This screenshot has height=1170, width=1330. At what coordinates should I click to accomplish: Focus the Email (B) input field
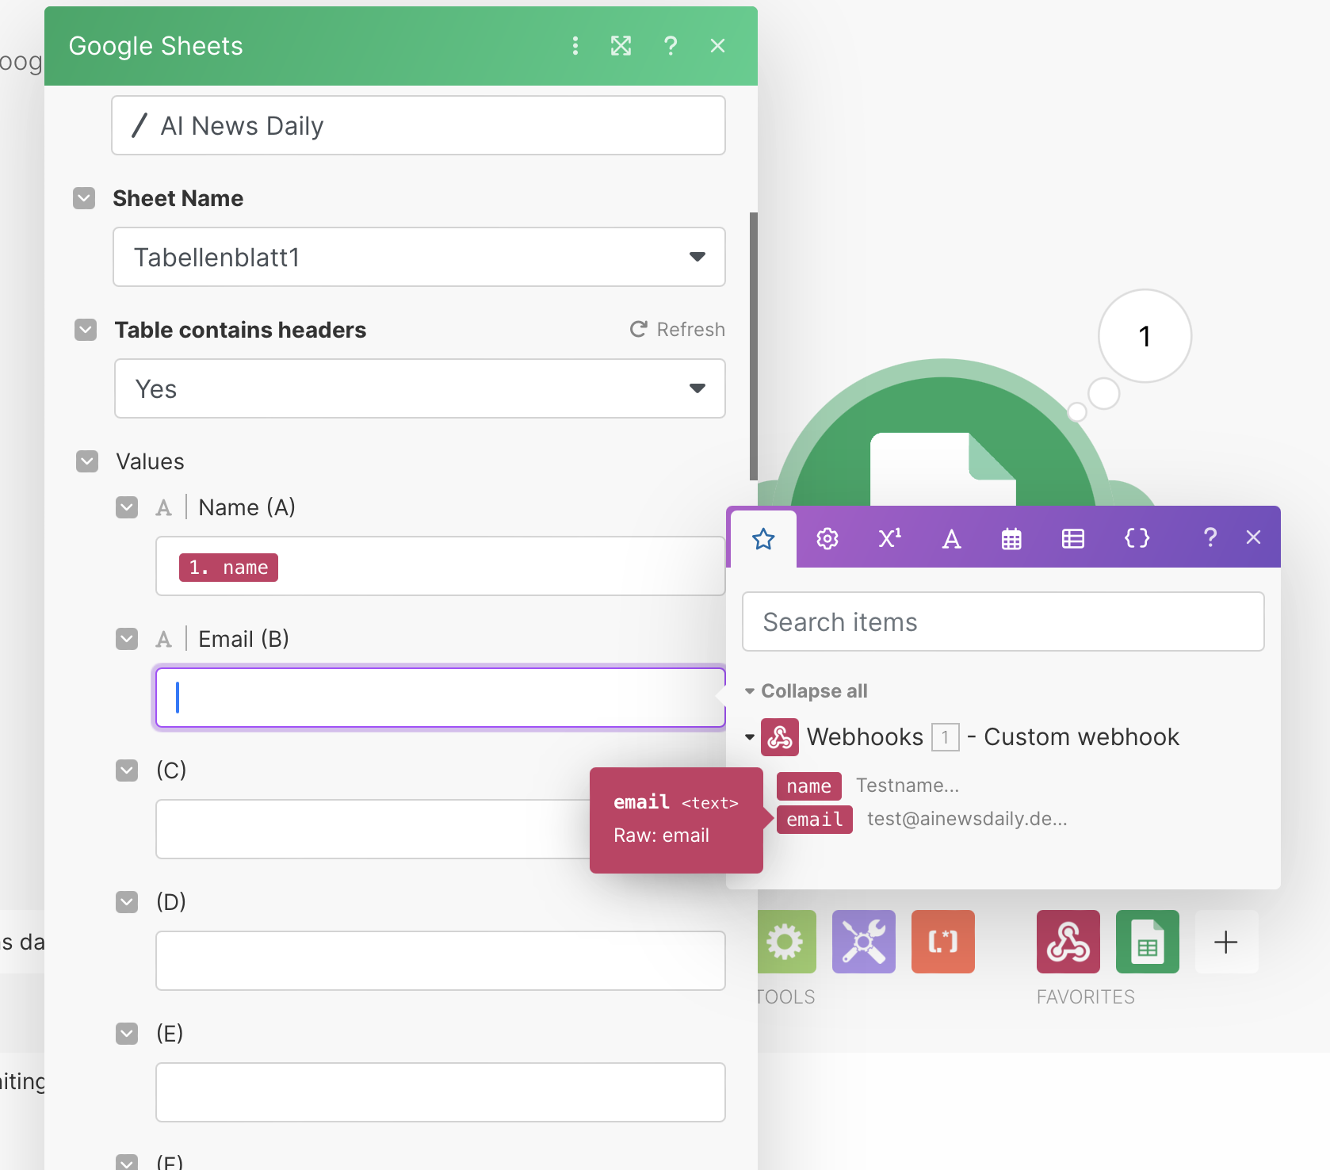(x=441, y=698)
